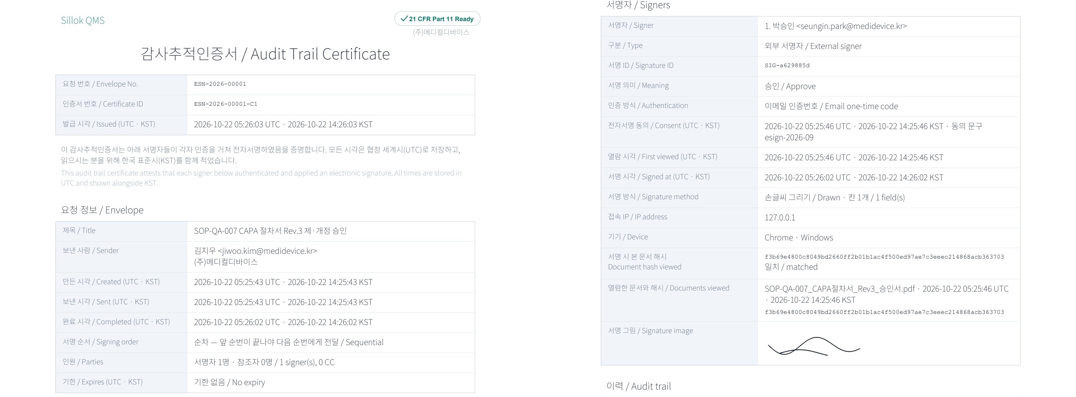Click the title SOP-QA-007 CAPA Rev.3 value
Image resolution: width=1076 pixels, height=397 pixels.
[x=270, y=231]
